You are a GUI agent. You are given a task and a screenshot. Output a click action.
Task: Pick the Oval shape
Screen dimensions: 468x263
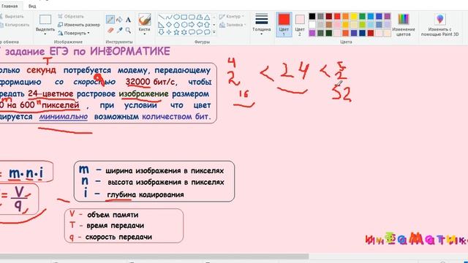[176, 18]
